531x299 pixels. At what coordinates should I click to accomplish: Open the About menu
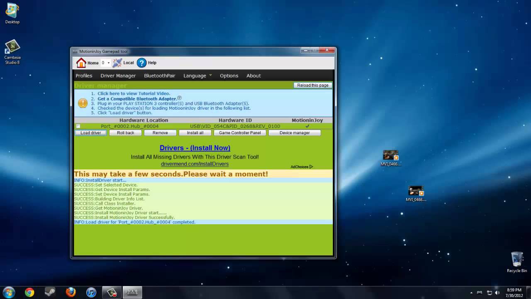pyautogui.click(x=253, y=76)
